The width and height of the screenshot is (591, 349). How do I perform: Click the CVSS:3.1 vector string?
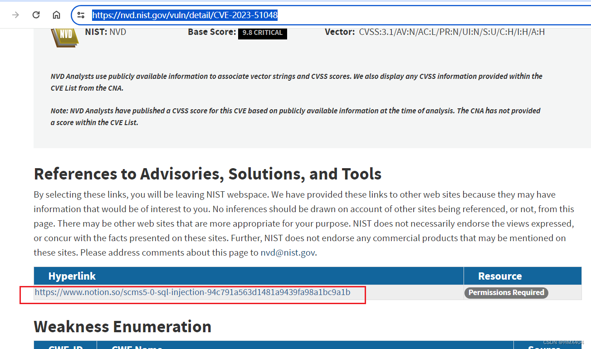(452, 32)
